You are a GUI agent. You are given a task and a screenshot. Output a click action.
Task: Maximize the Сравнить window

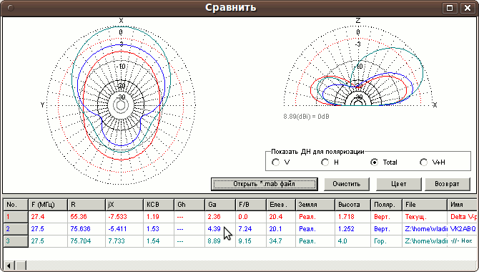pyautogui.click(x=450, y=8)
